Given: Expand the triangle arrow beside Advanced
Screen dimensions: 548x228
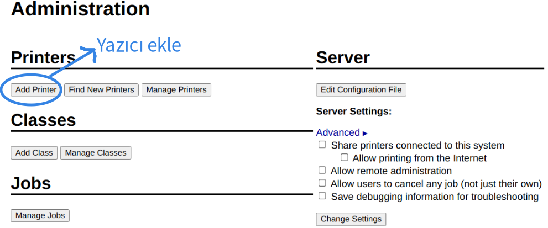Looking at the screenshot, I should click(x=365, y=133).
